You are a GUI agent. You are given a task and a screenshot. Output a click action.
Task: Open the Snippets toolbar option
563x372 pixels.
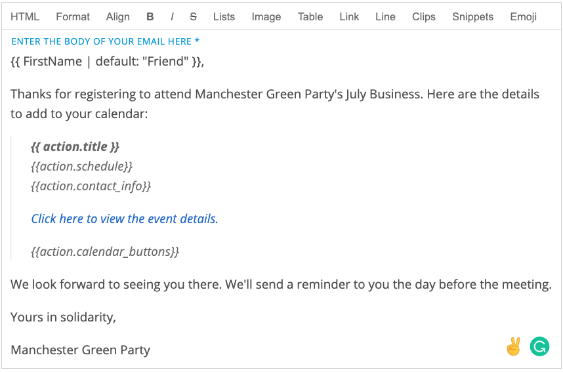pyautogui.click(x=473, y=17)
